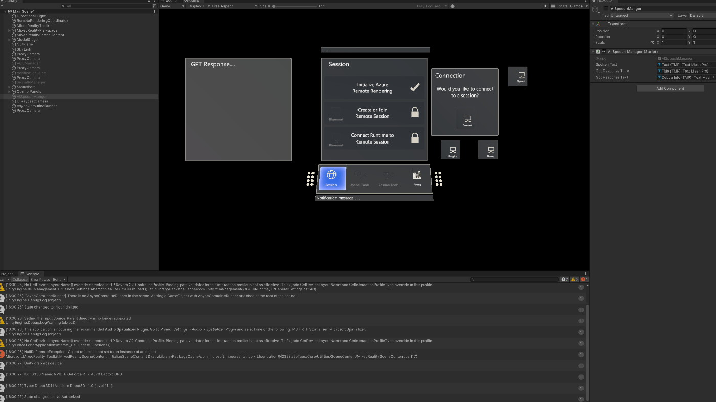Open the Free Aspect dropdown

(x=235, y=6)
